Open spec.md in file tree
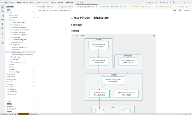This screenshot has height=115, width=192. (x=17, y=50)
